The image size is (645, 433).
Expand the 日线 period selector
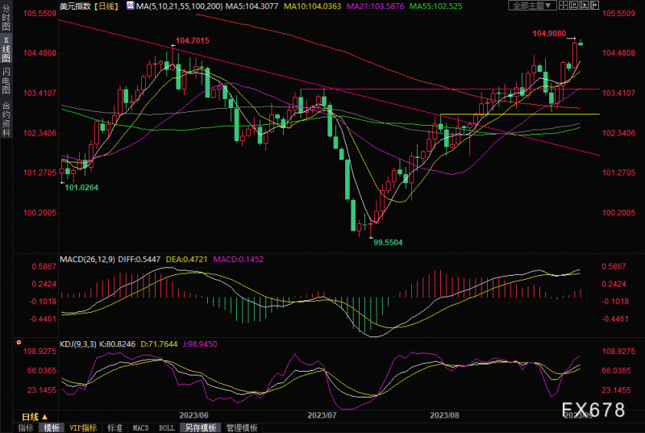[35, 417]
